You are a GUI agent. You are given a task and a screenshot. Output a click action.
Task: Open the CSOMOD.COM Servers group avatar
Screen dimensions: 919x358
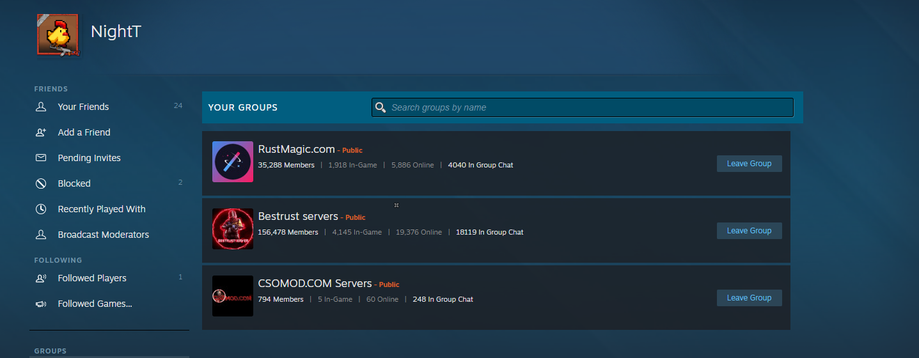(233, 296)
